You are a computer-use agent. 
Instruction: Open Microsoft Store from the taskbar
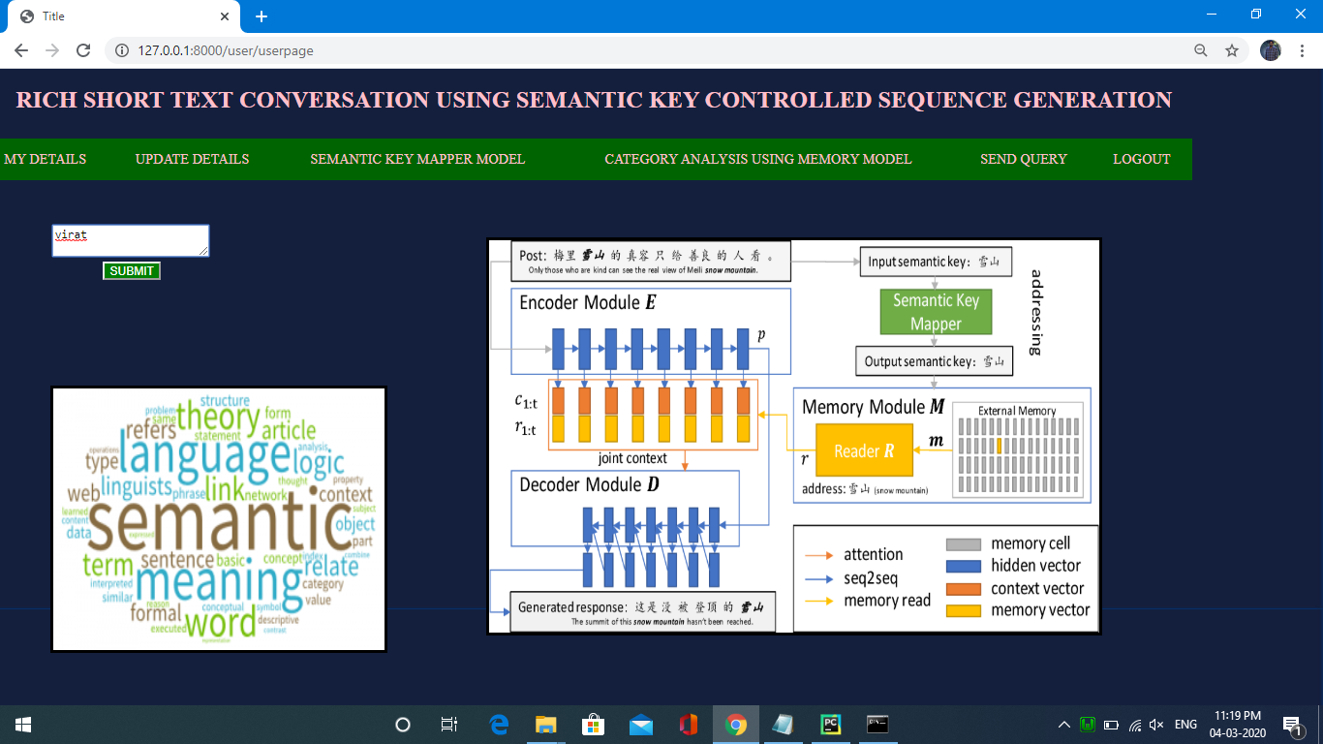coord(594,725)
